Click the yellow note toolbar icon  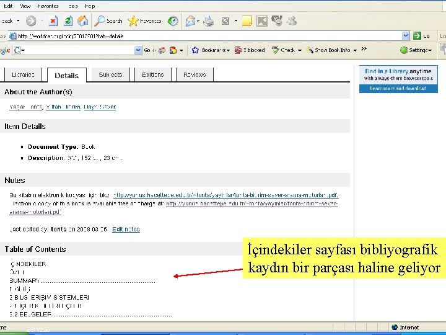click(247, 21)
